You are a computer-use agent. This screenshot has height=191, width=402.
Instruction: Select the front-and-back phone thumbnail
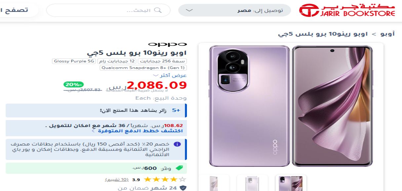pyautogui.click(x=291, y=183)
